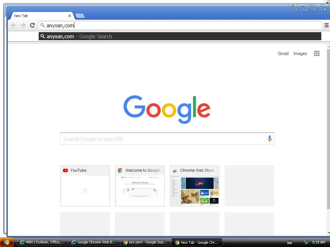
Task: Open the Welcome to Google Chrome tile
Action: click(x=140, y=186)
